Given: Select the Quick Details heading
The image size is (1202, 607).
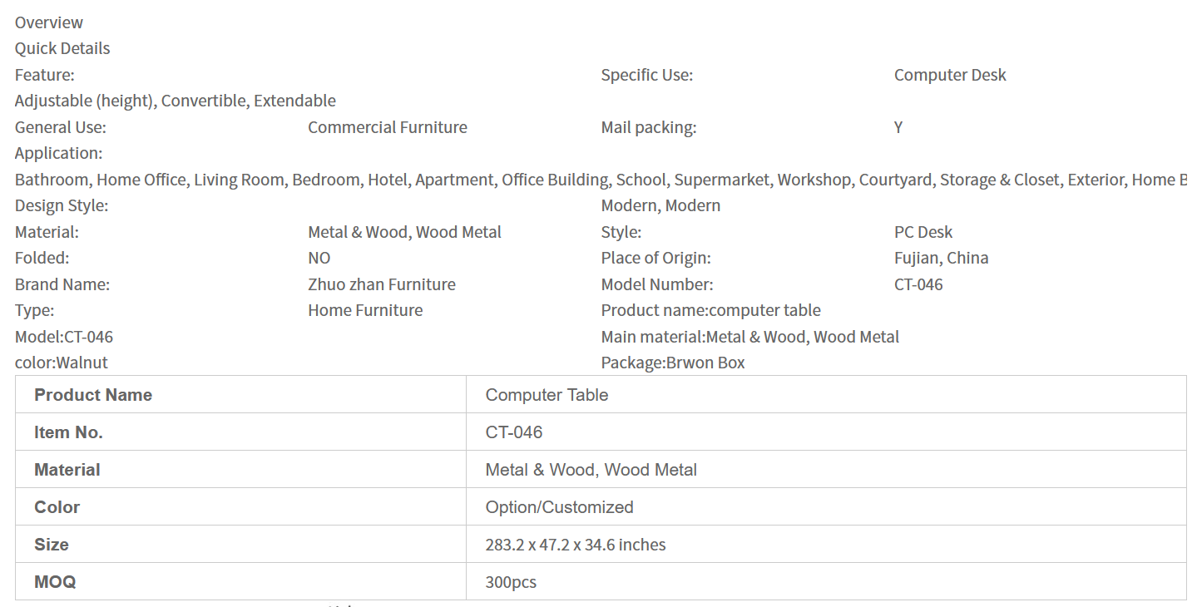Looking at the screenshot, I should pos(62,48).
